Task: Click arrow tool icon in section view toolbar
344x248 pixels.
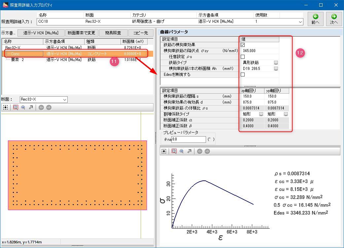Action: [x=31, y=108]
